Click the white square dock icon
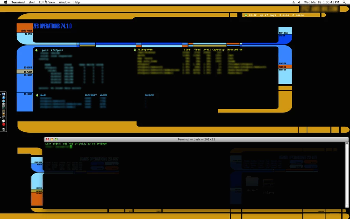350x219 pixels. coord(3,104)
